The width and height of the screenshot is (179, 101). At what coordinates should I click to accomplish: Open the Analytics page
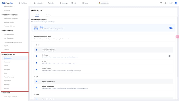point(22,3)
